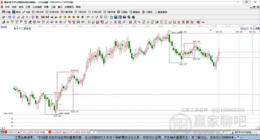The width and height of the screenshot is (260, 140).
Task: Click the 日K线 label
Action: (x=4, y=27)
